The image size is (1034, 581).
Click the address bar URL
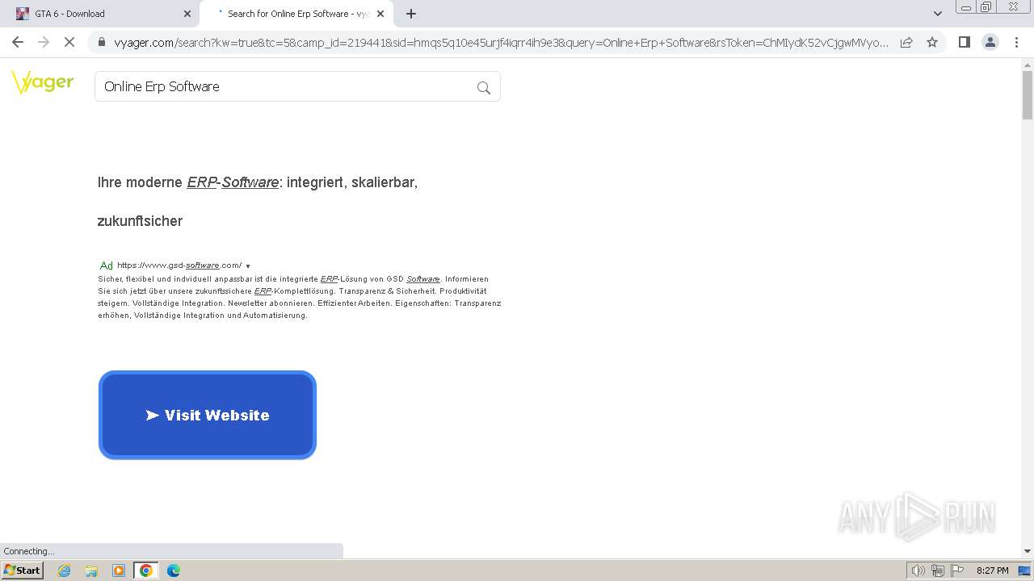click(501, 42)
